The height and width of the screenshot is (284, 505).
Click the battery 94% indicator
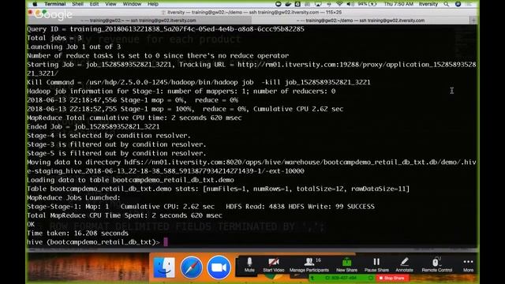[x=368, y=4]
